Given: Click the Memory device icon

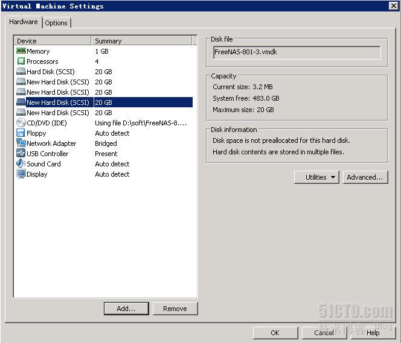Looking at the screenshot, I should click(x=21, y=51).
